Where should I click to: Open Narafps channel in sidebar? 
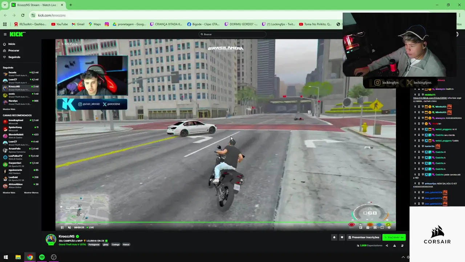point(21,102)
